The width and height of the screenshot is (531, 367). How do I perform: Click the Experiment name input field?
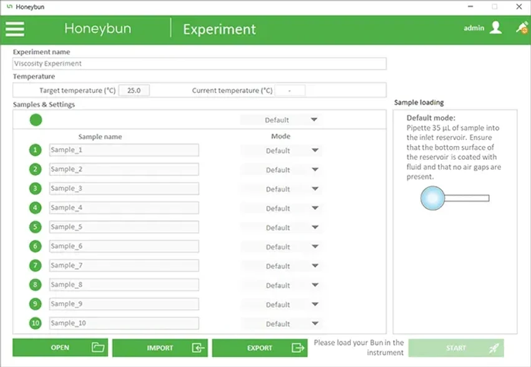pyautogui.click(x=199, y=64)
